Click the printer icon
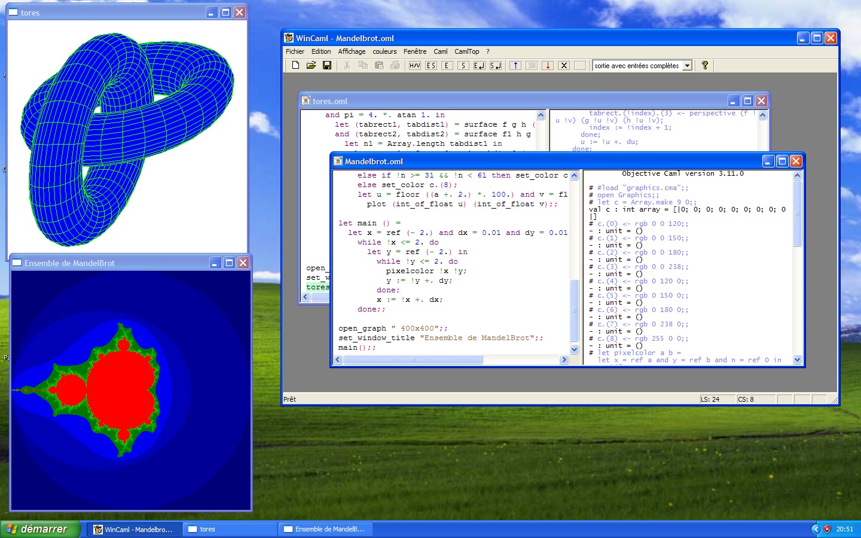Viewport: 861px width, 538px height. pos(395,65)
